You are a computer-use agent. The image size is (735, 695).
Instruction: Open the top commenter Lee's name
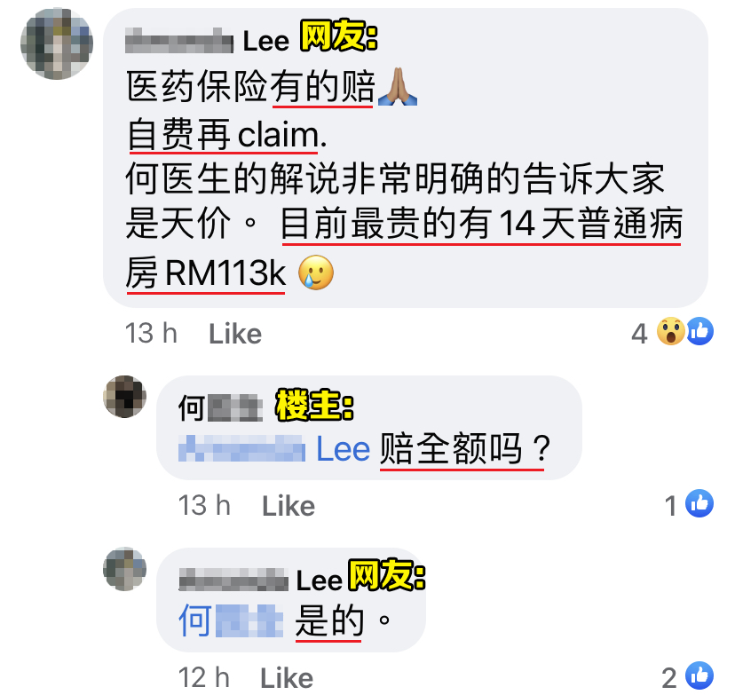point(207,41)
